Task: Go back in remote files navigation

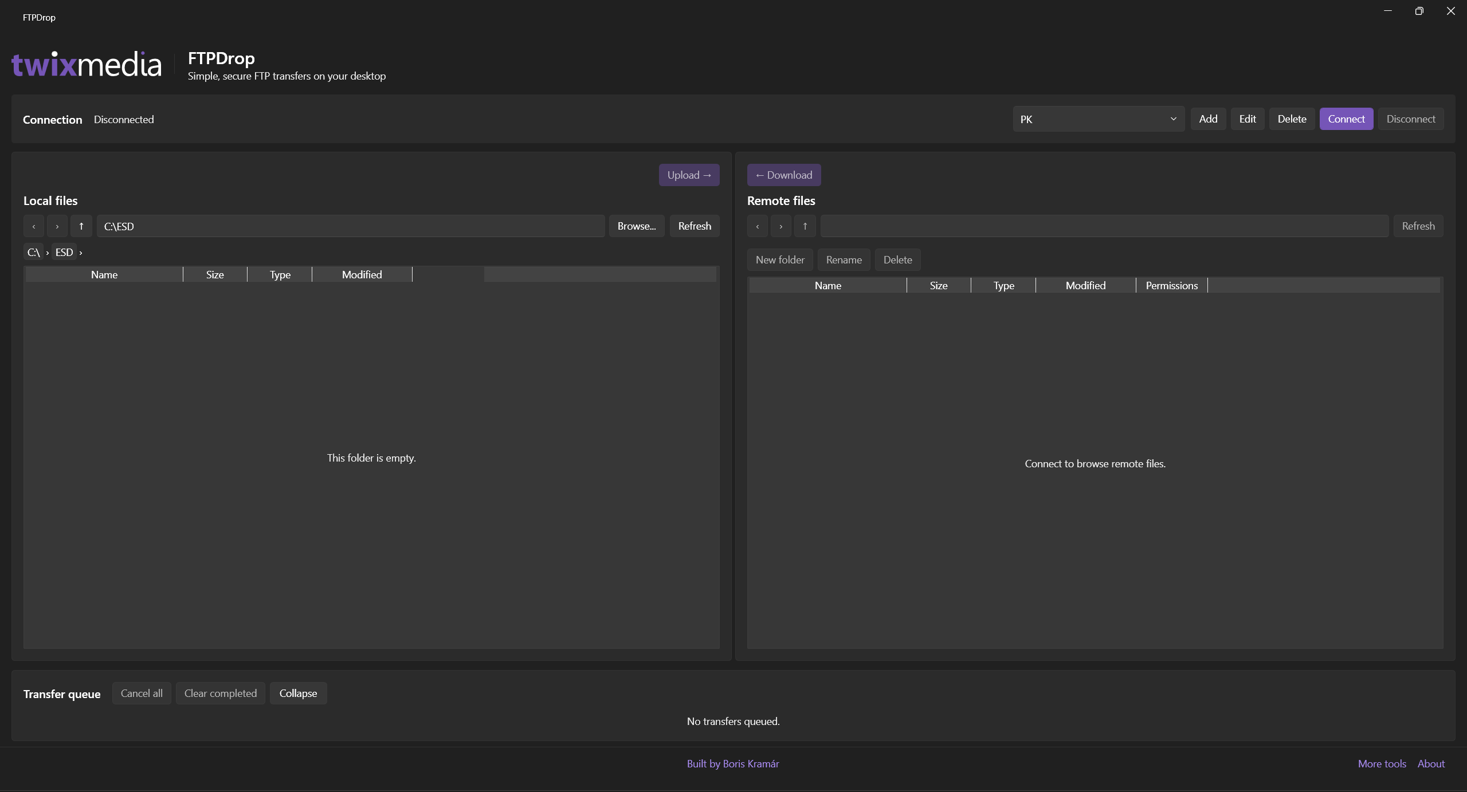Action: pyautogui.click(x=758, y=226)
